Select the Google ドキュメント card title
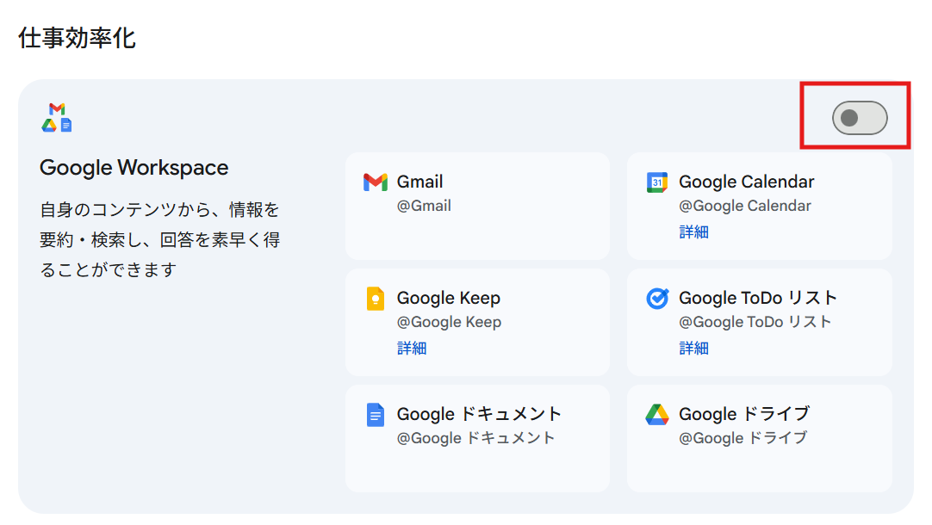Screen dimensions: 932x525 click(x=479, y=414)
